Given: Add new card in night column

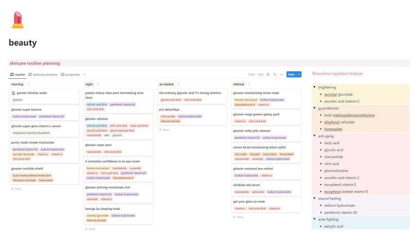Looking at the screenshot, I should pyautogui.click(x=90, y=229).
